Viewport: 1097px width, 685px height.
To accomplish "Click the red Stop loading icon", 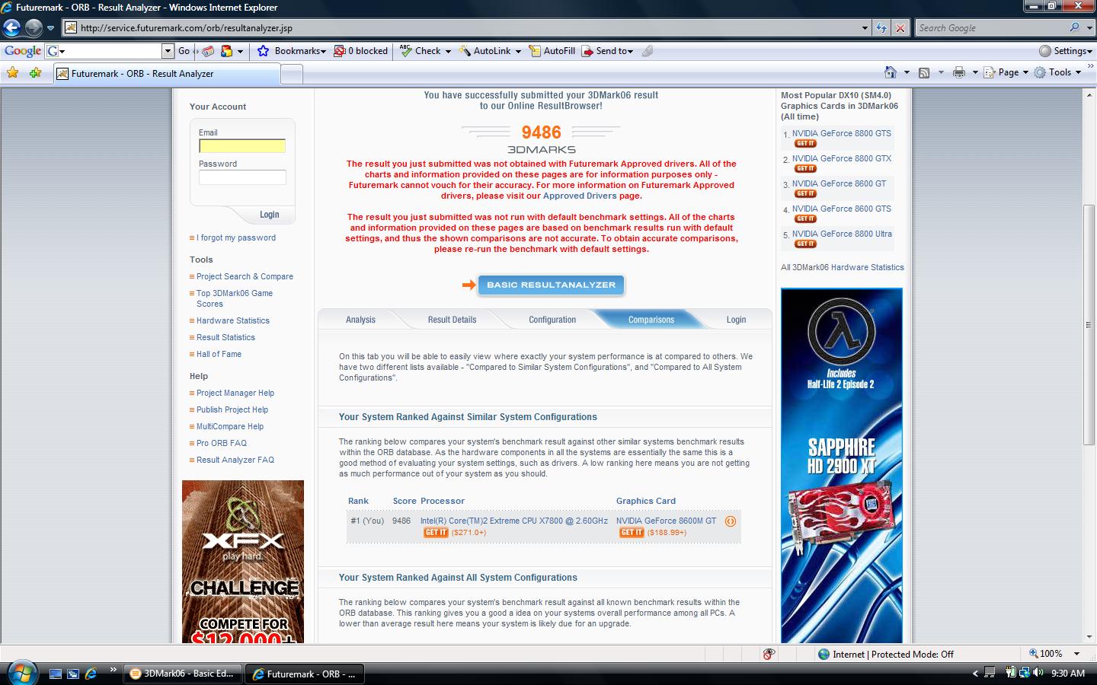I will click(900, 28).
